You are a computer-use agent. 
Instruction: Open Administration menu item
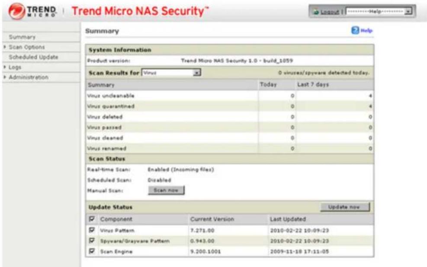[x=28, y=77]
